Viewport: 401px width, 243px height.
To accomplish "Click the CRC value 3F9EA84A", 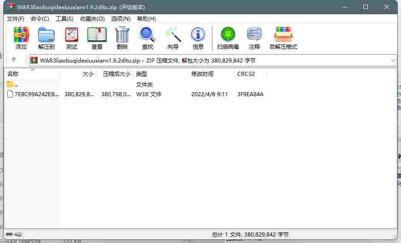I will [x=250, y=94].
